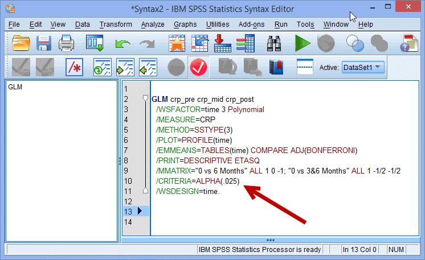Click the /WSDESIGN=time. line
This screenshot has height=260, width=425.
pyautogui.click(x=187, y=191)
